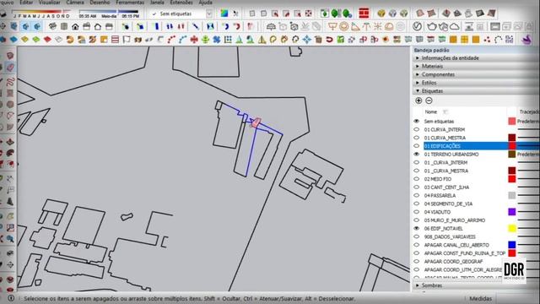Hide the 01 TERRENO URBANISMO tag

417,155
